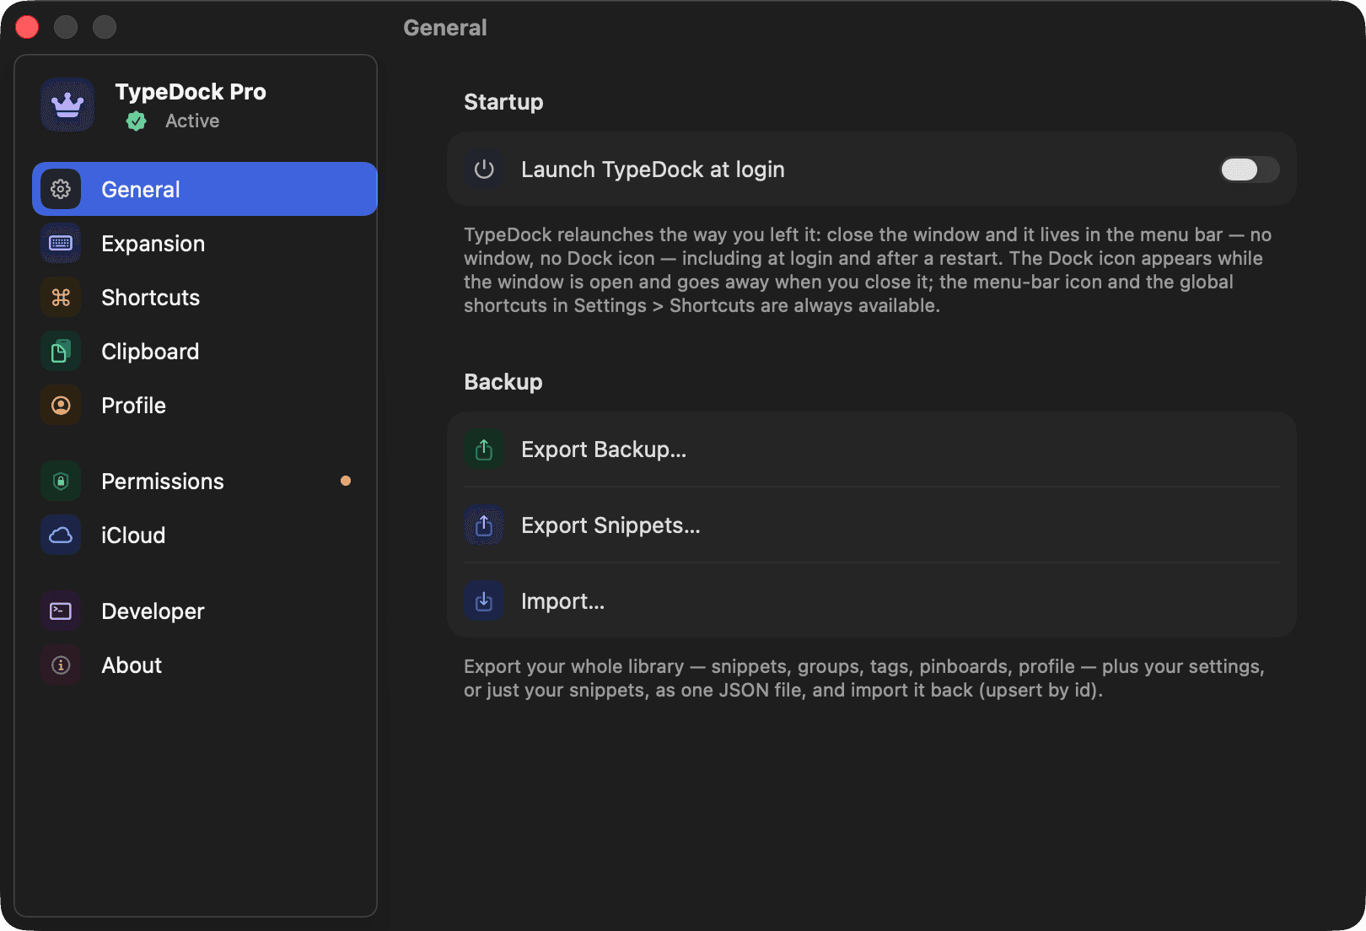
Task: Switch to the Clipboard settings
Action: click(x=205, y=351)
